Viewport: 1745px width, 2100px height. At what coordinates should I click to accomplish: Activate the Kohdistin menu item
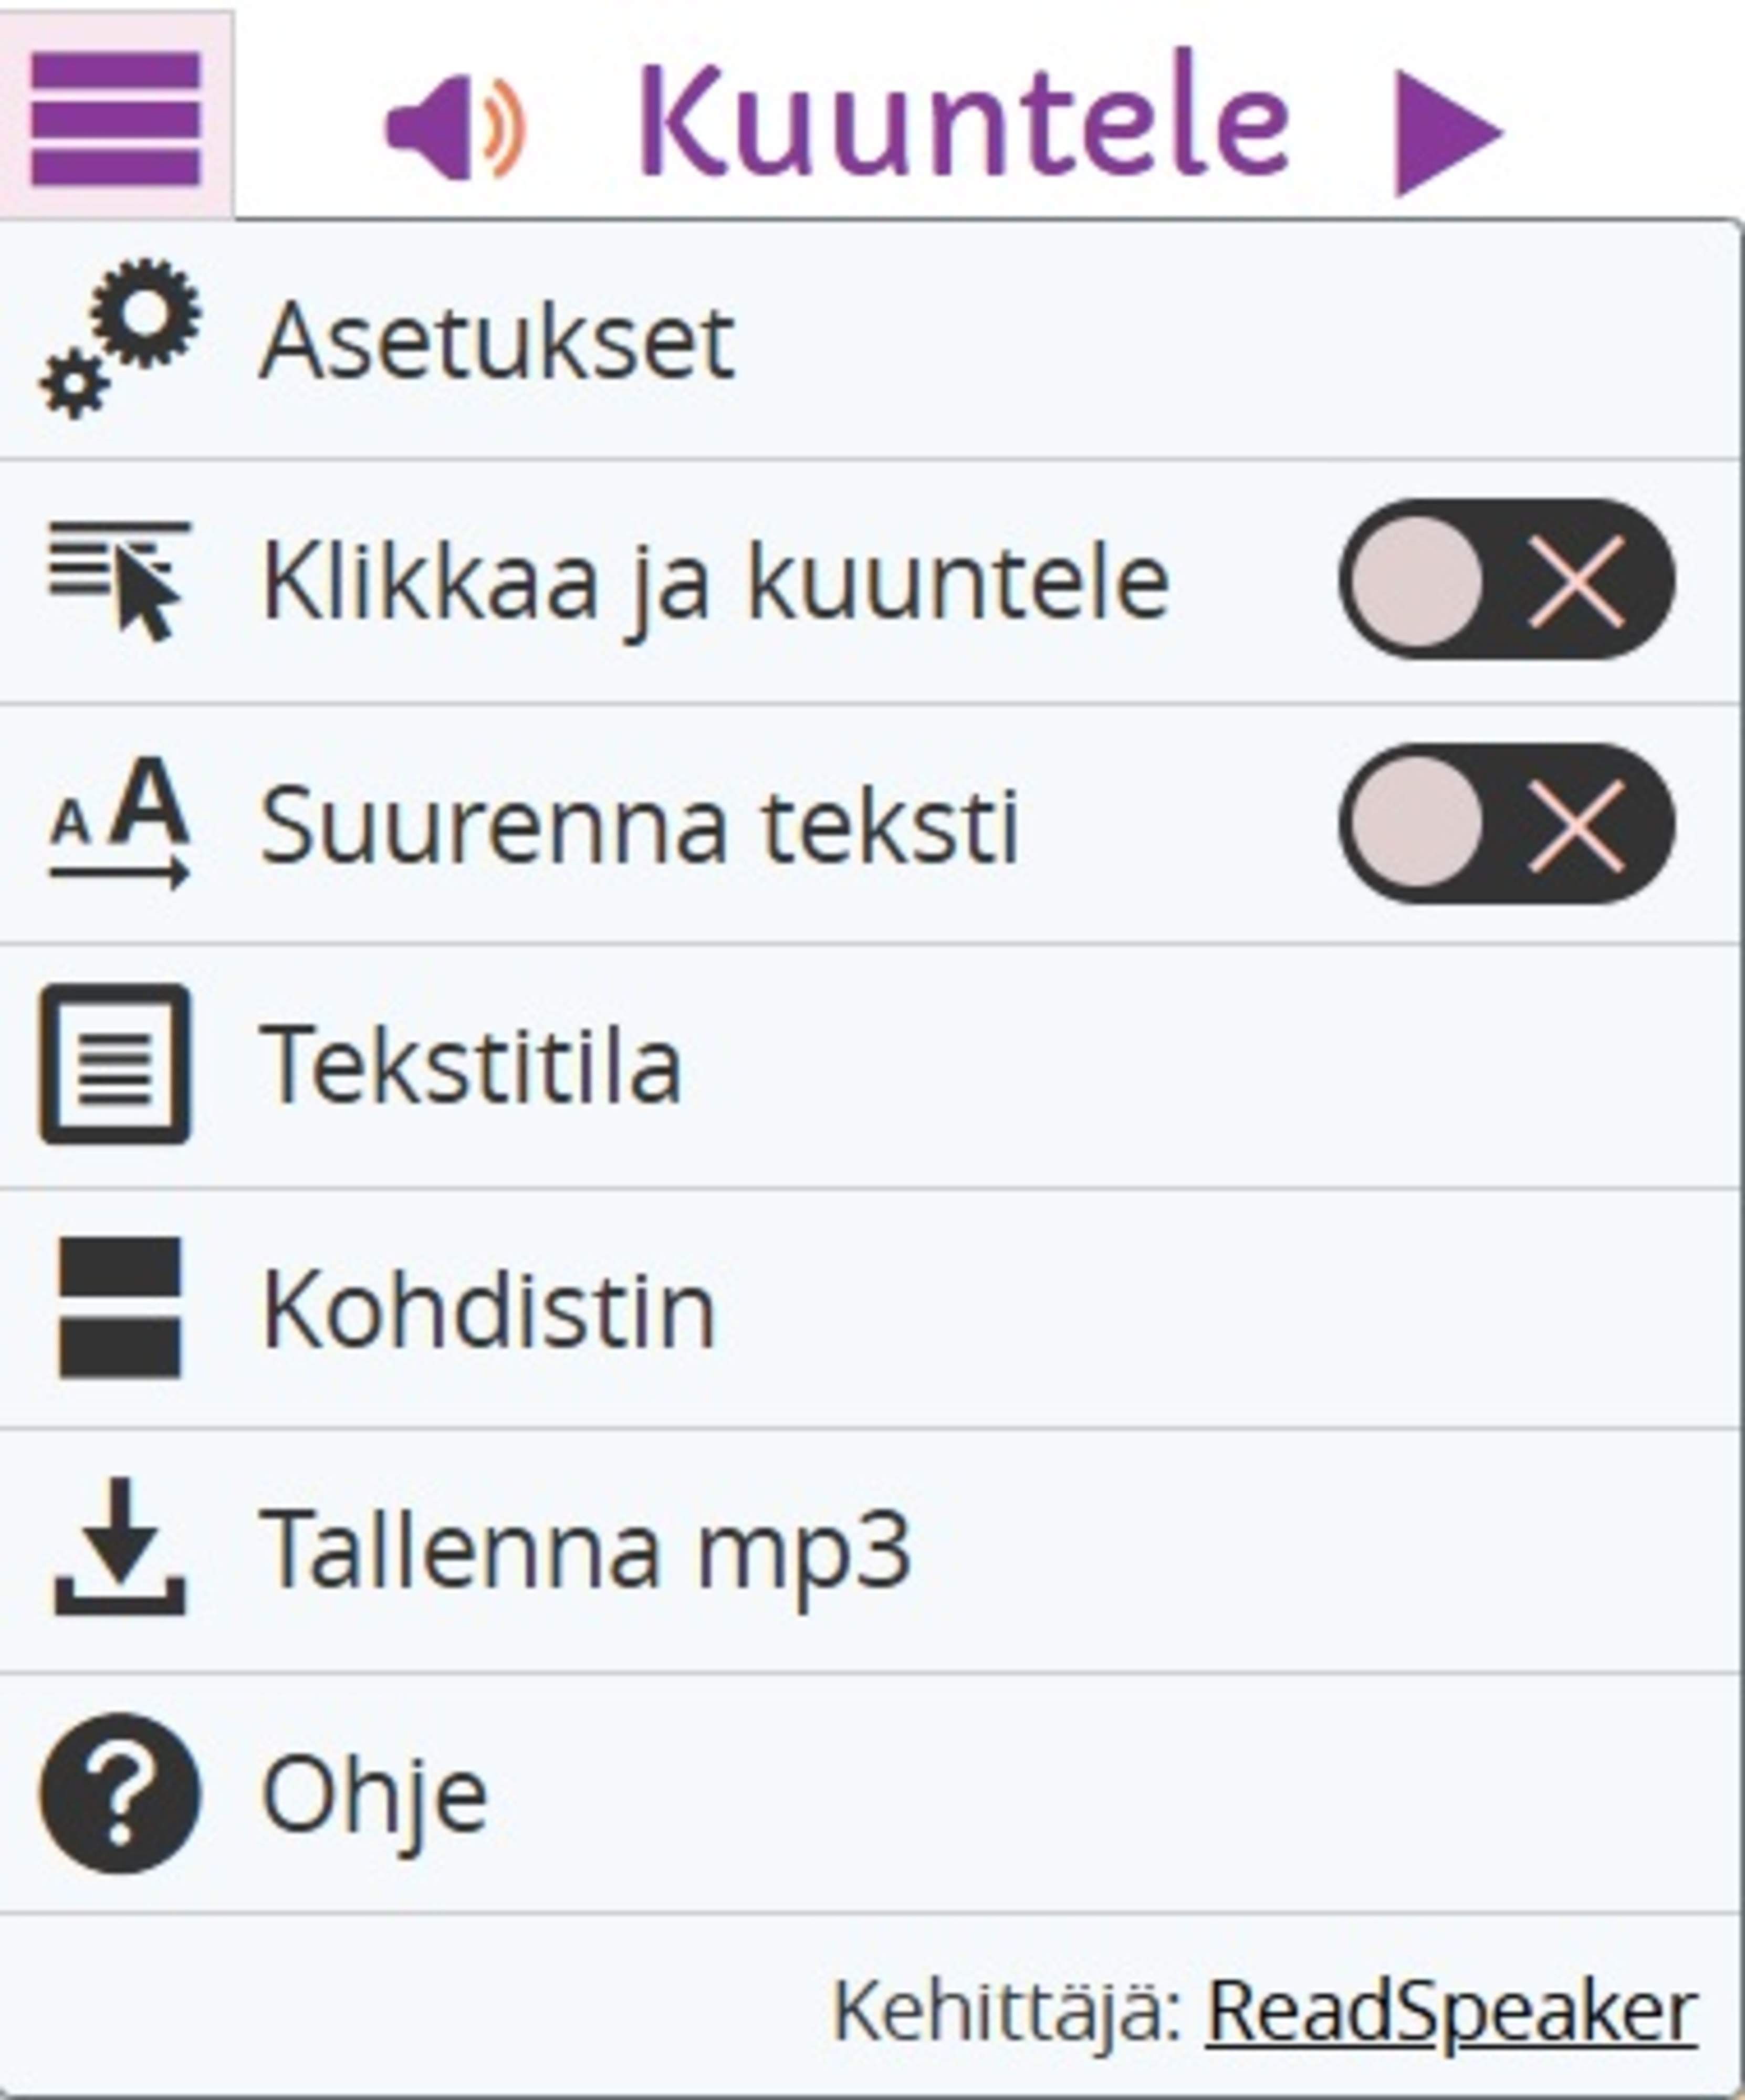tap(871, 1309)
